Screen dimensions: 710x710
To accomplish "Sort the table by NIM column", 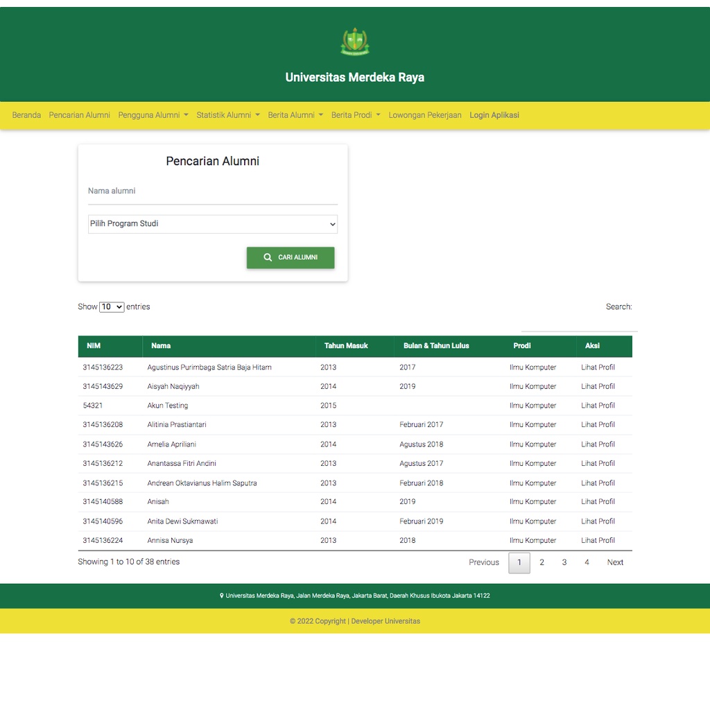I will pos(110,346).
